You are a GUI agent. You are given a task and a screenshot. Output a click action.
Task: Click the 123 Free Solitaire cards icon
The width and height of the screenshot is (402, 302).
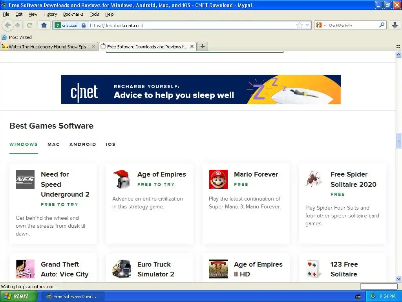[x=314, y=269]
